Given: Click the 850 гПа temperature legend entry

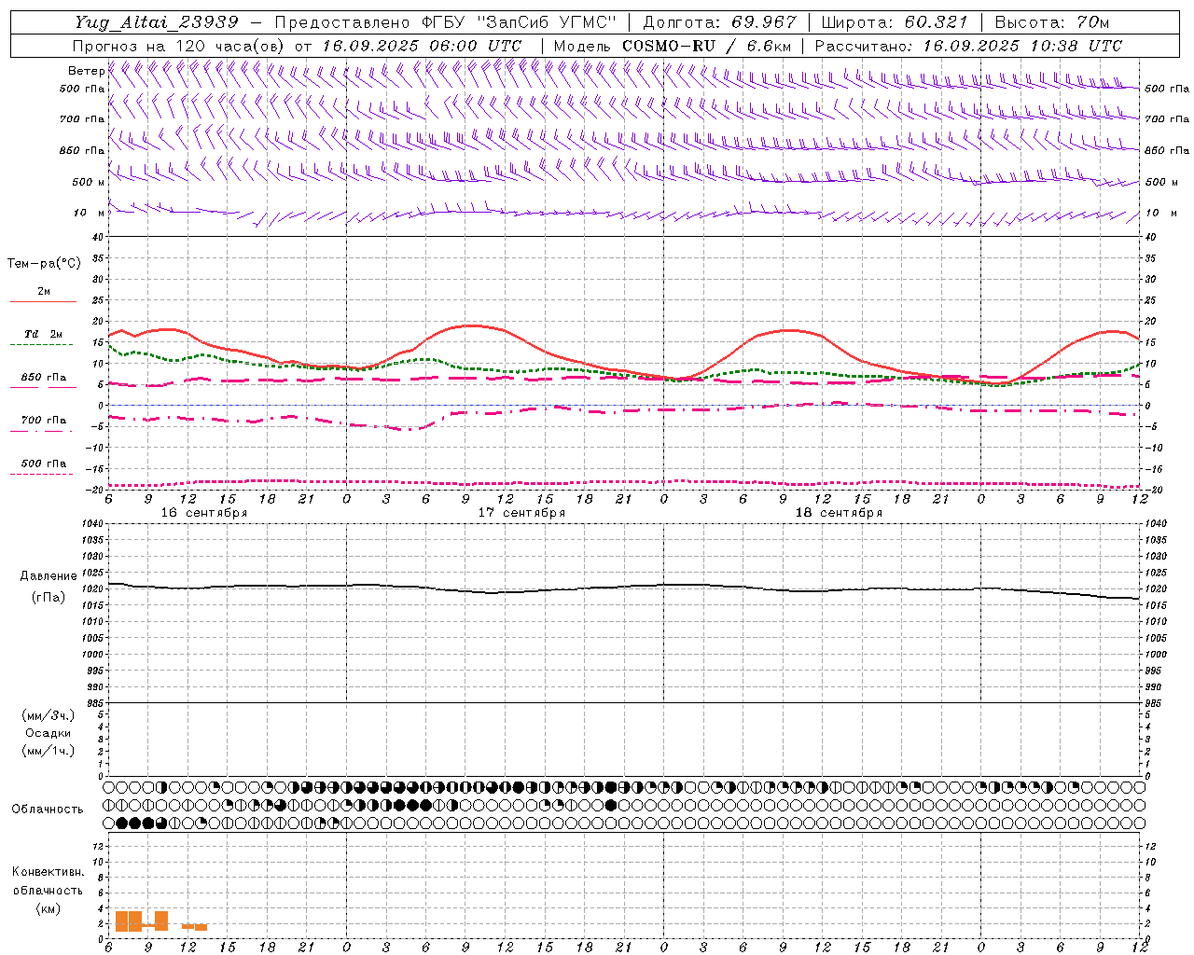Looking at the screenshot, I should (x=44, y=377).
